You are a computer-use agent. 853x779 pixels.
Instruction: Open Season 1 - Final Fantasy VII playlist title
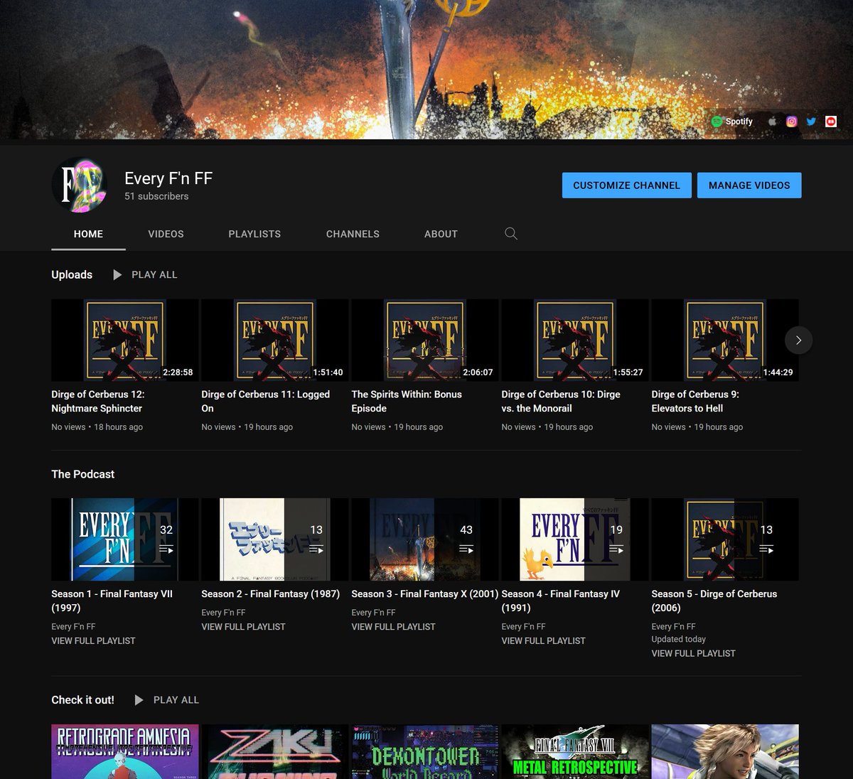click(x=112, y=601)
